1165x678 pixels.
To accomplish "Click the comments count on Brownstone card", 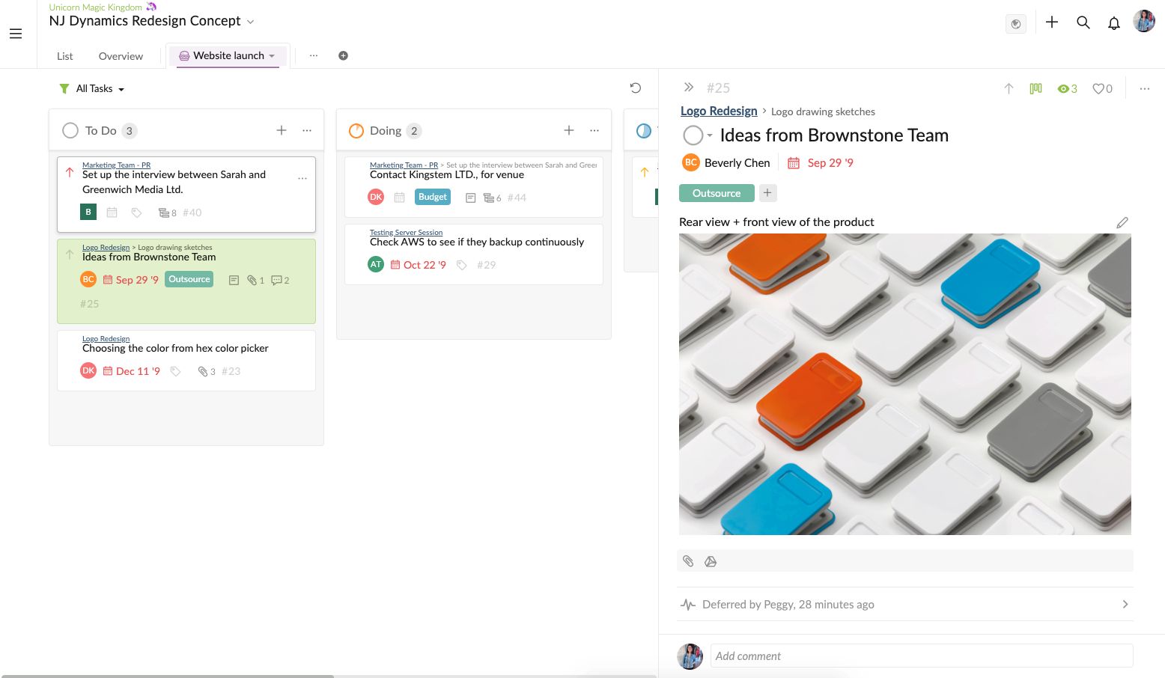I will tap(280, 280).
